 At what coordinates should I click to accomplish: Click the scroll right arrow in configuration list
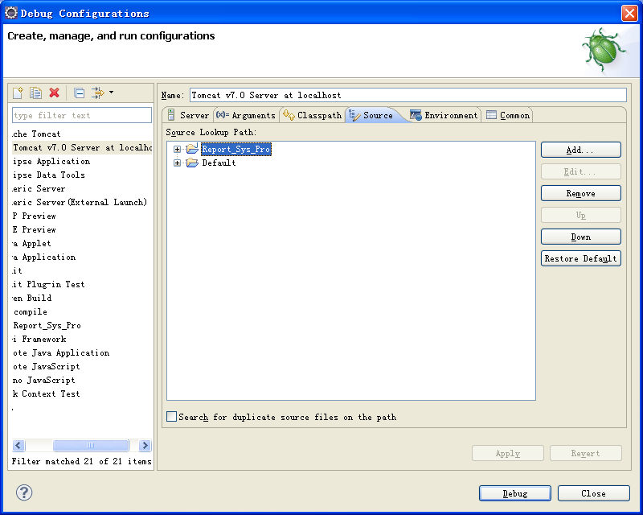click(x=145, y=446)
